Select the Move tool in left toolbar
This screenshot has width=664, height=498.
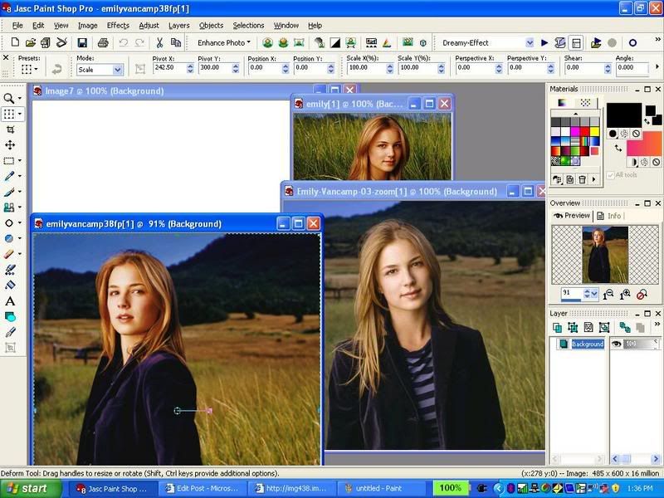pyautogui.click(x=11, y=145)
